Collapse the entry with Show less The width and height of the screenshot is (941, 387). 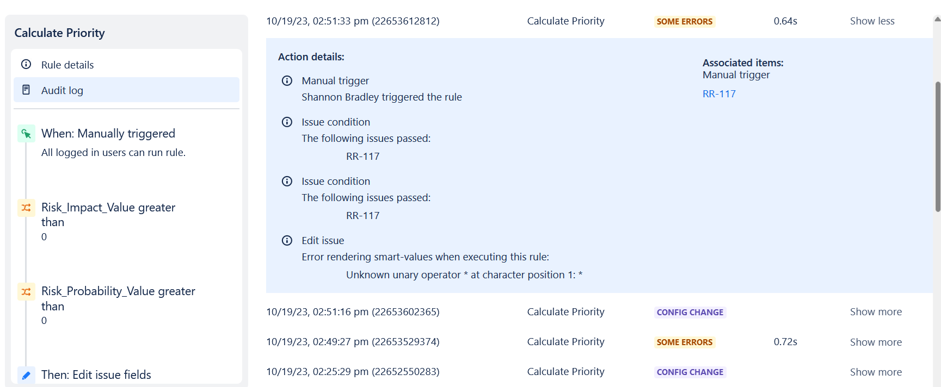pyautogui.click(x=872, y=21)
